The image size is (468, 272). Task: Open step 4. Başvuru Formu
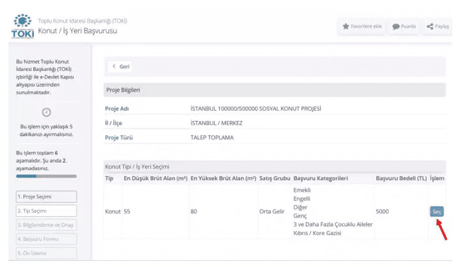[46, 239]
